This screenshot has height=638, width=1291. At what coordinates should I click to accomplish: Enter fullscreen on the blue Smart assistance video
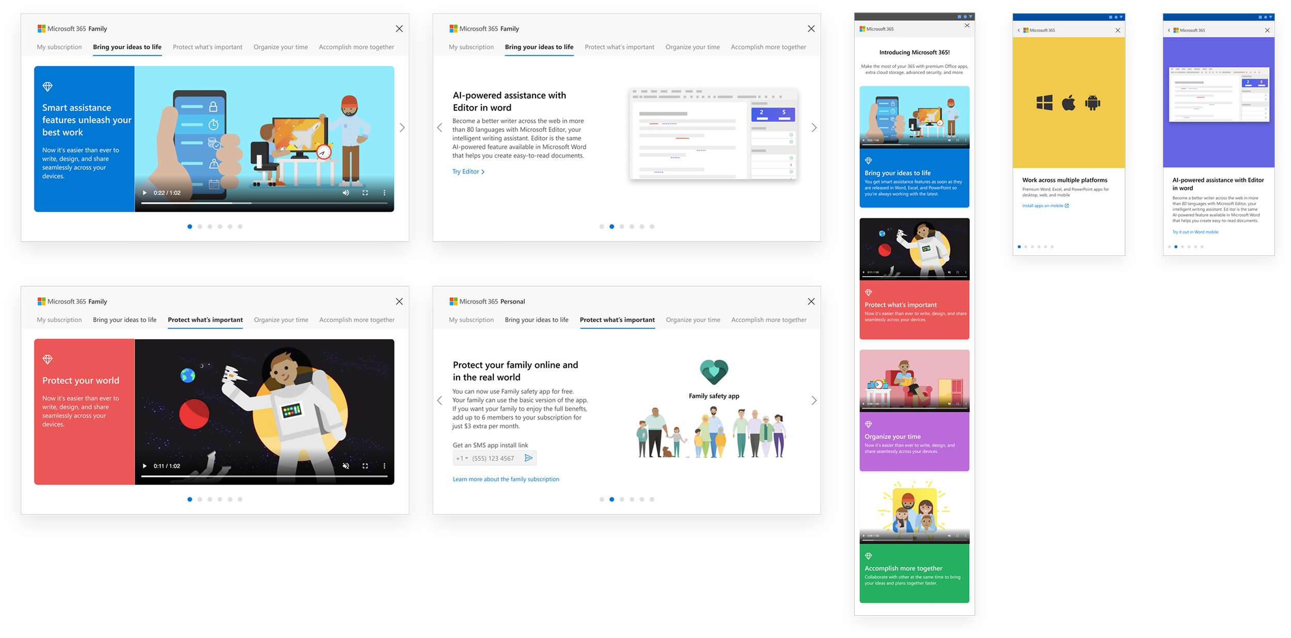pos(365,193)
